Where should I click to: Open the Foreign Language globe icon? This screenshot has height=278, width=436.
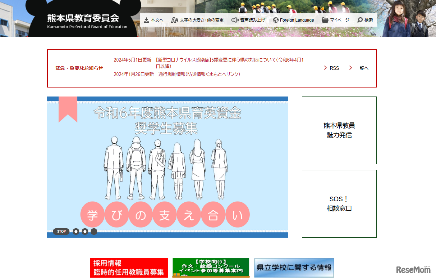tap(276, 20)
